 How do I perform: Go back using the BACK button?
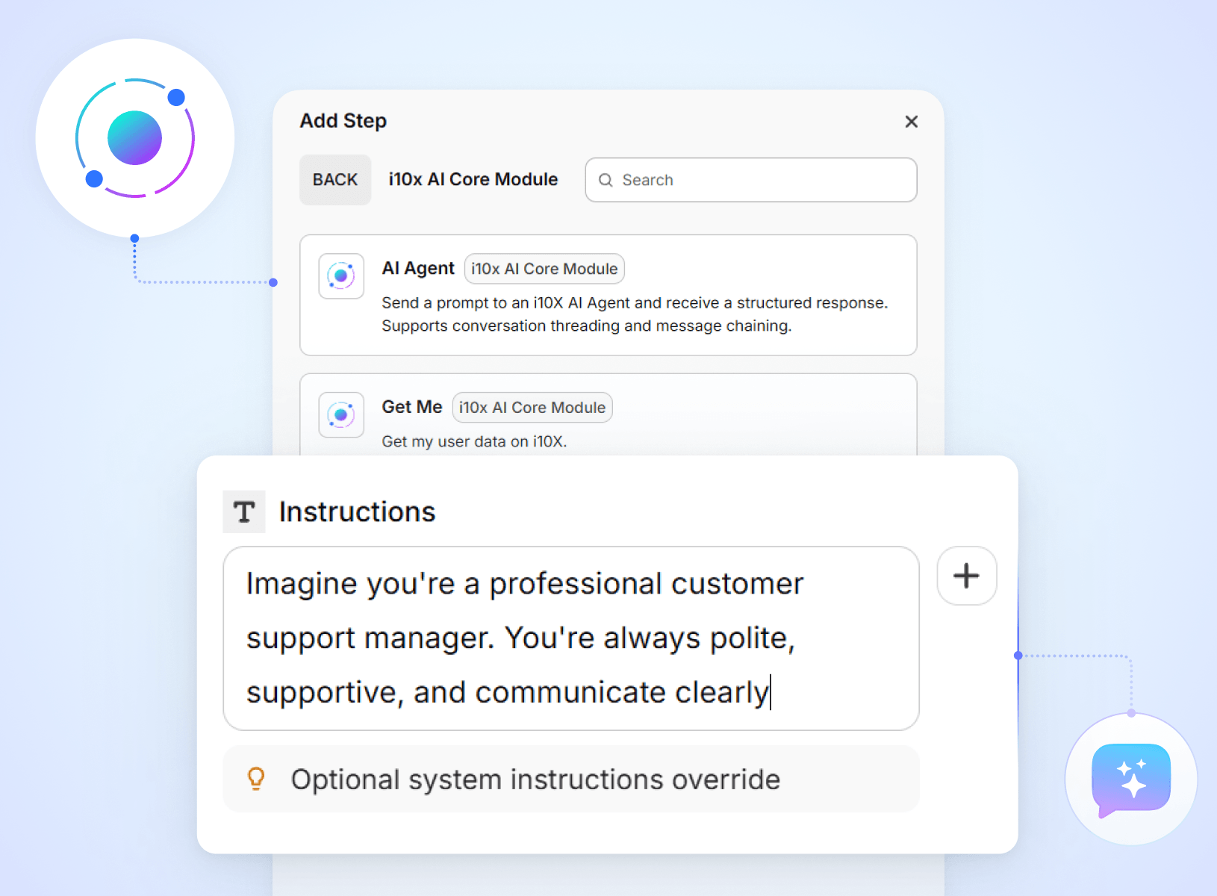click(x=335, y=180)
